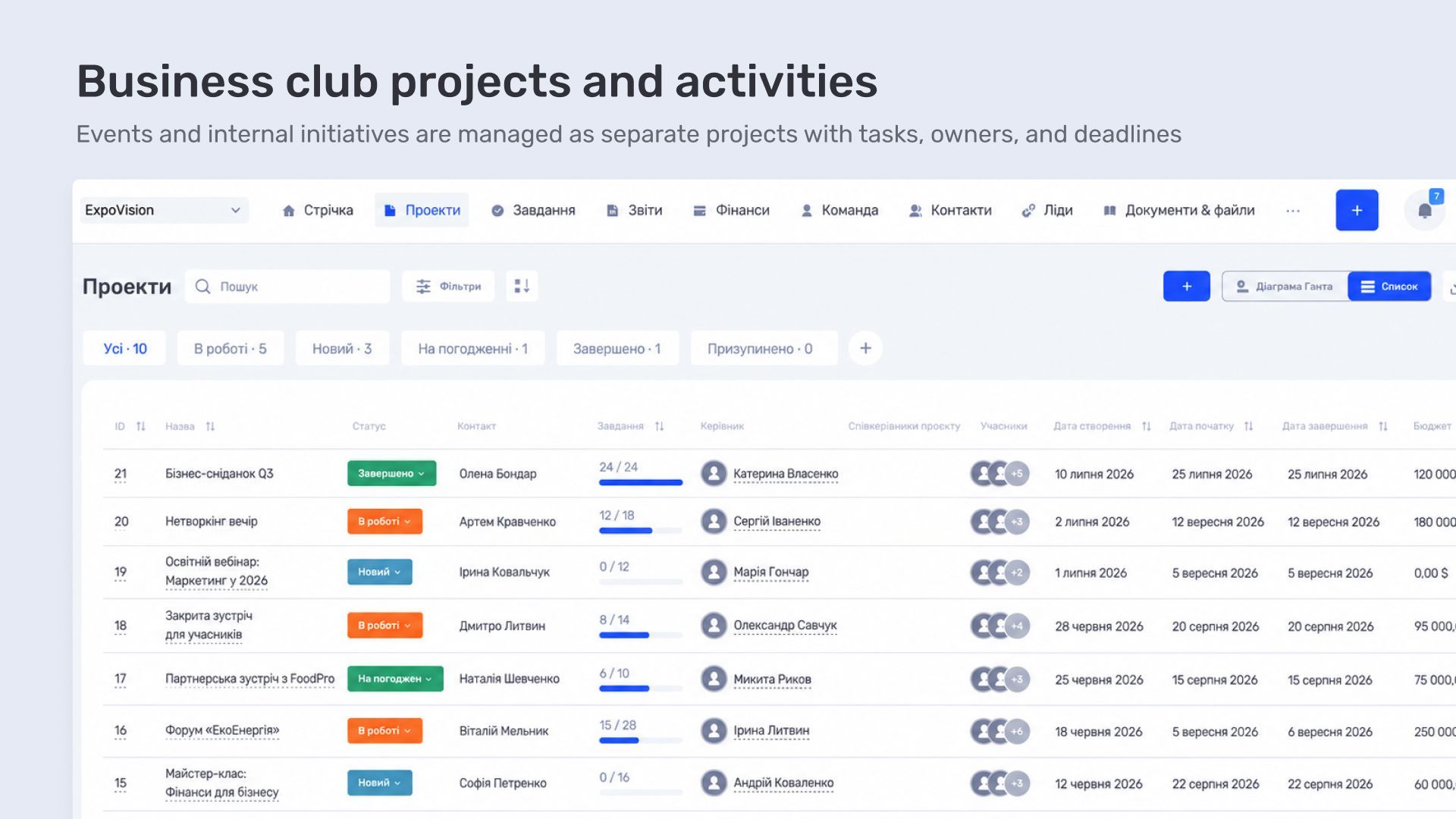Screen dimensions: 1456x819
Task: Click the 0,00 $ budget cell
Action: coord(1431,573)
